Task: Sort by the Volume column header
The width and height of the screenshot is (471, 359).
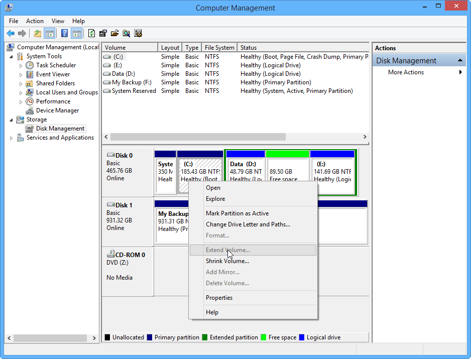Action: 130,48
